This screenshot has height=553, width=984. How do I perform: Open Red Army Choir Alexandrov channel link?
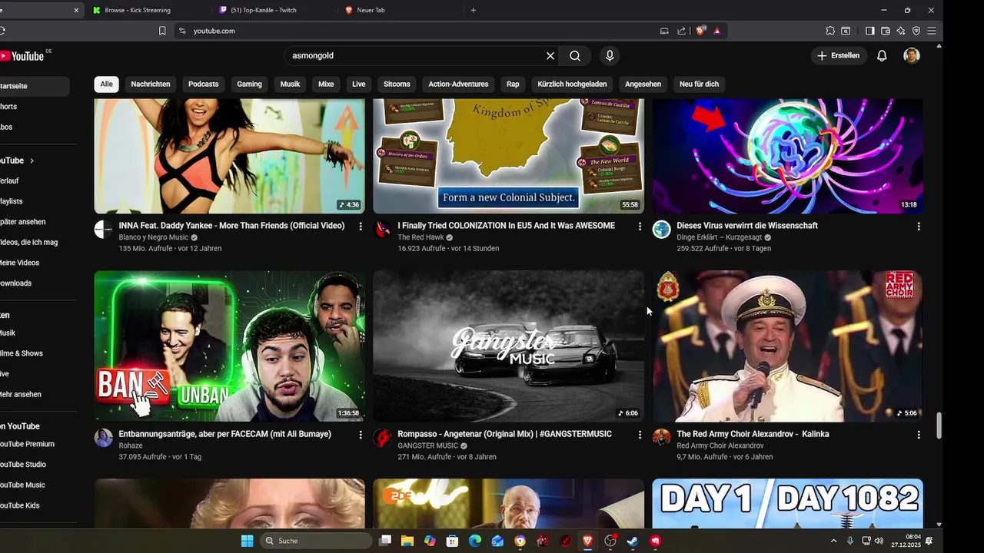tap(720, 445)
